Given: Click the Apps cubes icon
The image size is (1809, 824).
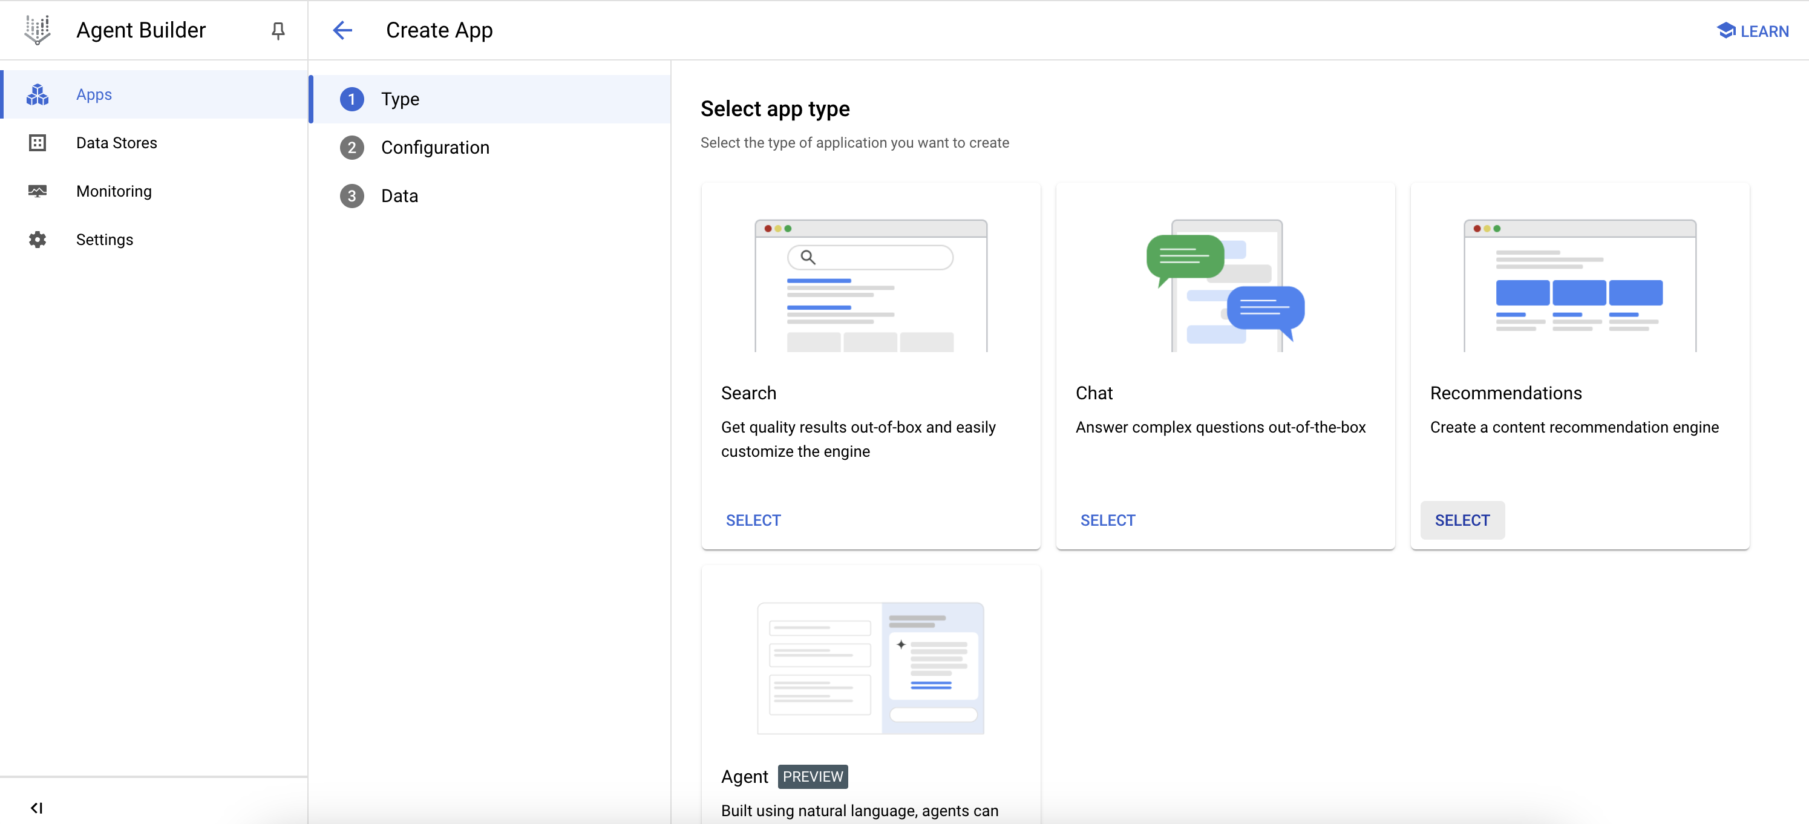Looking at the screenshot, I should pos(38,95).
